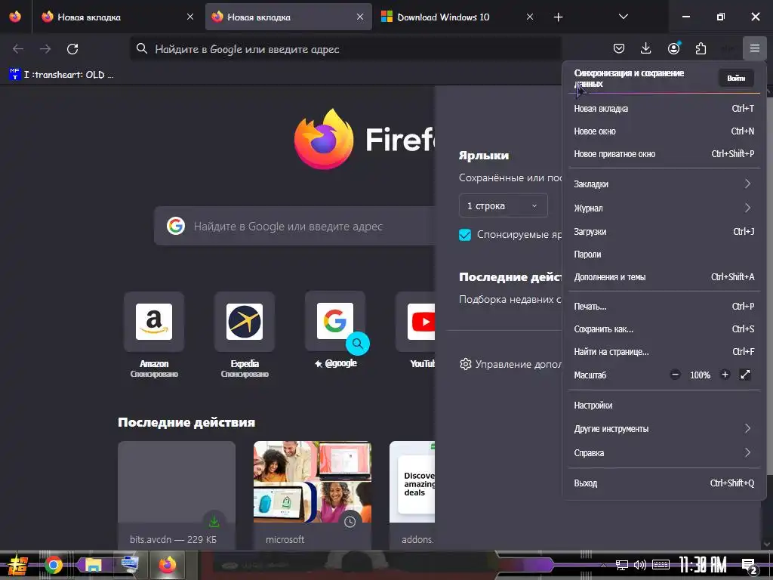Open a new tab with plus icon
This screenshot has height=580, width=773.
[x=558, y=17]
